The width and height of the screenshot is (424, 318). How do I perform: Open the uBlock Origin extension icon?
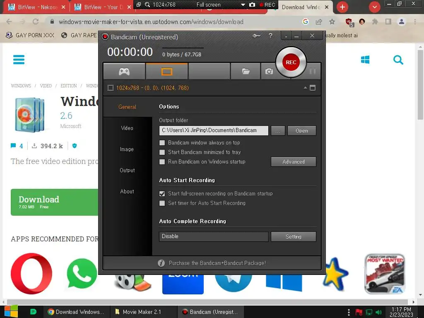349,22
